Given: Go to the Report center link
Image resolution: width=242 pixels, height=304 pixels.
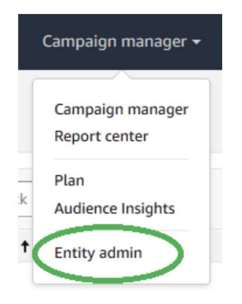Looking at the screenshot, I should (101, 136).
